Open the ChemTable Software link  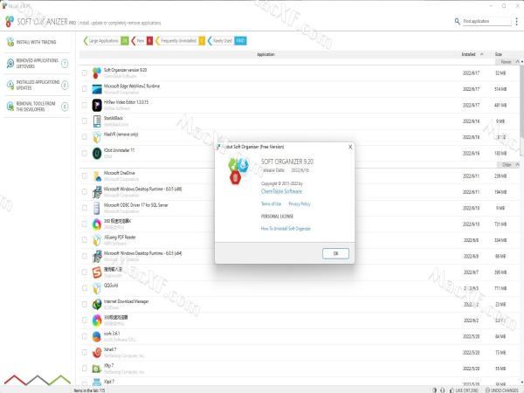click(x=281, y=191)
